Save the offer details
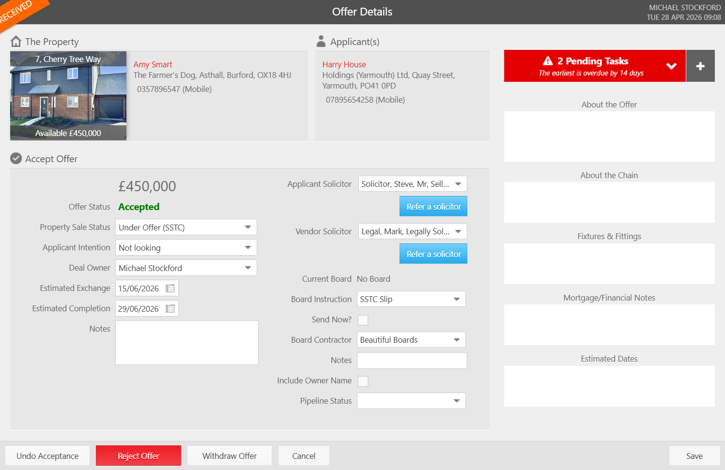The image size is (725, 470). tap(694, 456)
